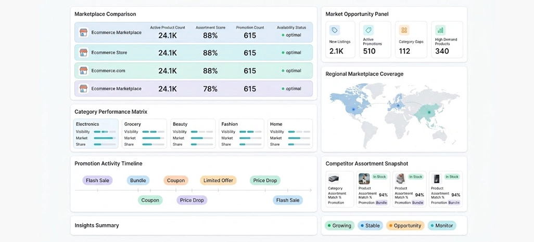Click the 78% assortment score

210,89
